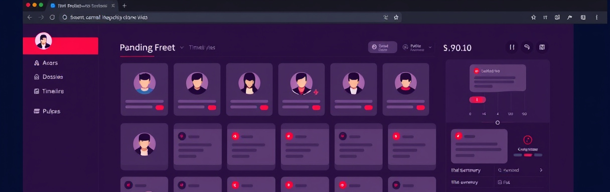Click the star icon in the browser toolbar

pyautogui.click(x=533, y=17)
